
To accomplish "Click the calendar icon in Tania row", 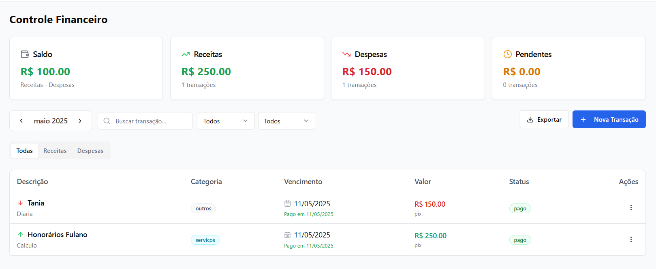I will (288, 203).
